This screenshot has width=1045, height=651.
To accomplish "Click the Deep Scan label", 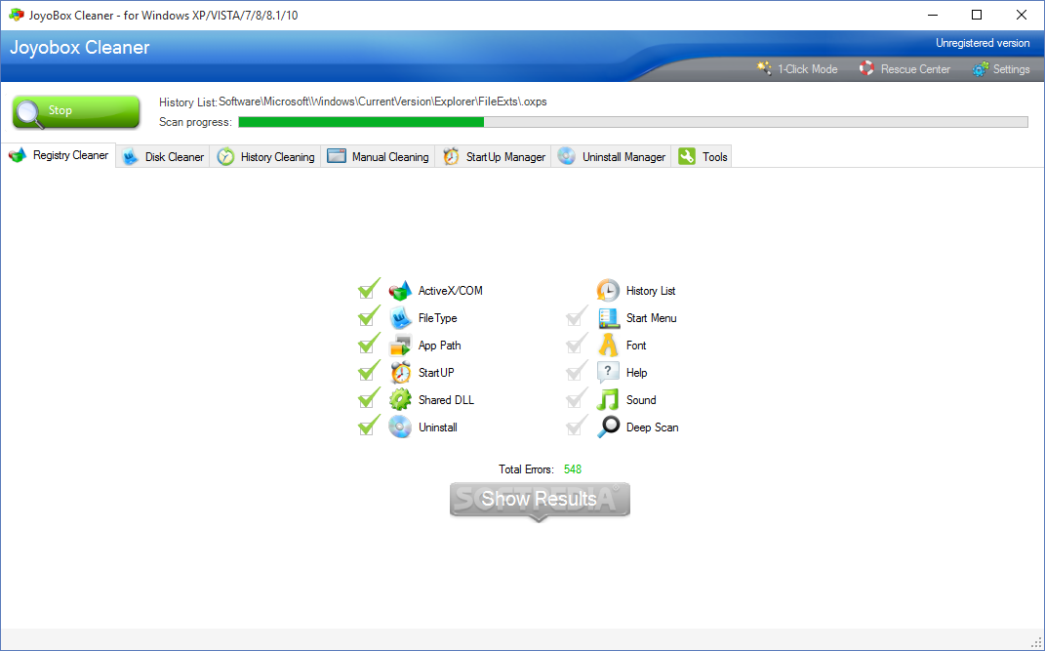I will (x=653, y=427).
